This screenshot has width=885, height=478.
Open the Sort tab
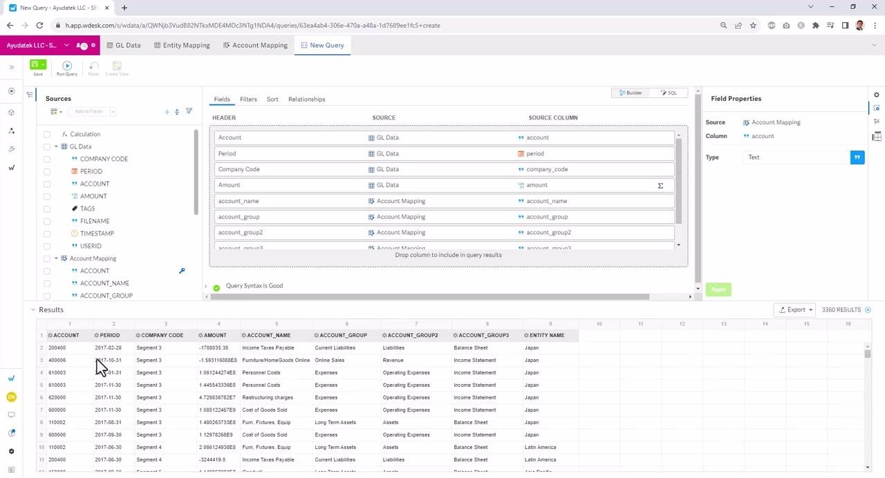[x=272, y=99]
